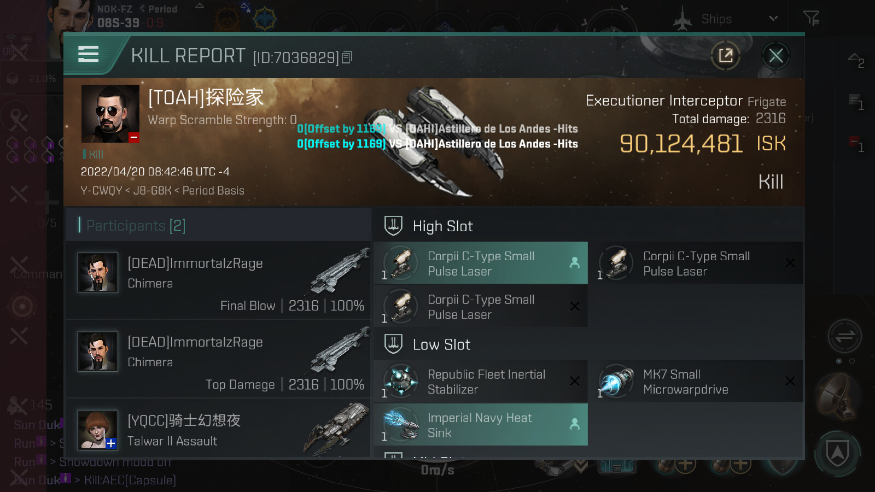View ImmortalzRage Final Blow participant portrait

click(98, 272)
